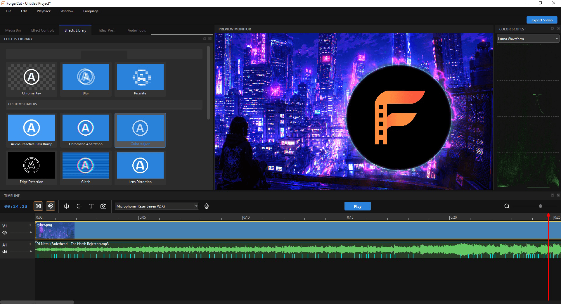Close the Effects Library panel

pos(210,39)
